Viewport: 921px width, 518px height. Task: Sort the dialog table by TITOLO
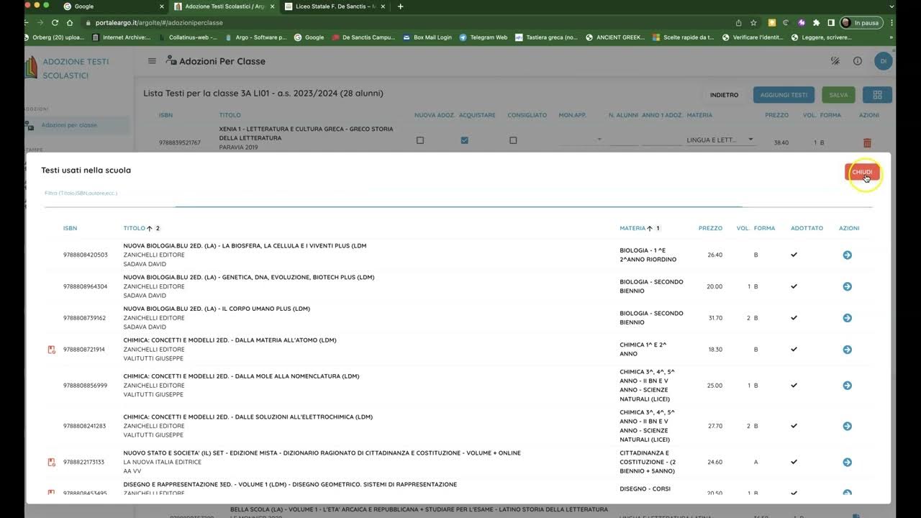coord(134,228)
